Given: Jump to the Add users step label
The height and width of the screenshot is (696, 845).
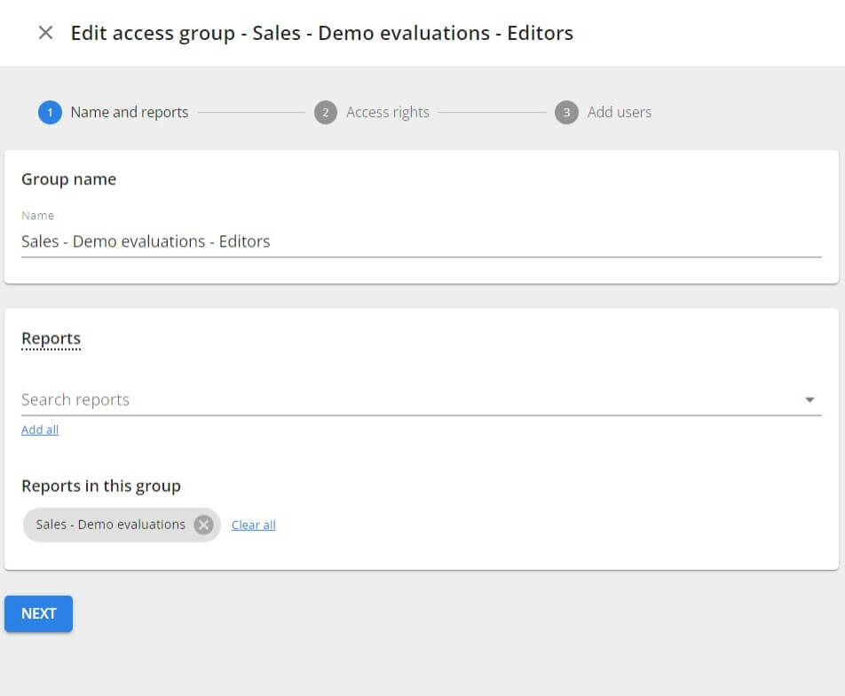Looking at the screenshot, I should click(x=619, y=113).
